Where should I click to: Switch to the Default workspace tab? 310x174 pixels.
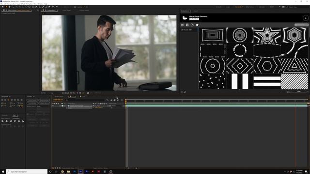pos(218,7)
